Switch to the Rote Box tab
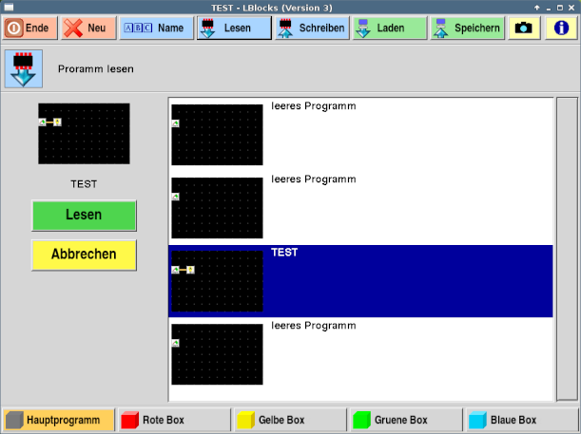Viewport: 581px width, 434px height. 174,420
